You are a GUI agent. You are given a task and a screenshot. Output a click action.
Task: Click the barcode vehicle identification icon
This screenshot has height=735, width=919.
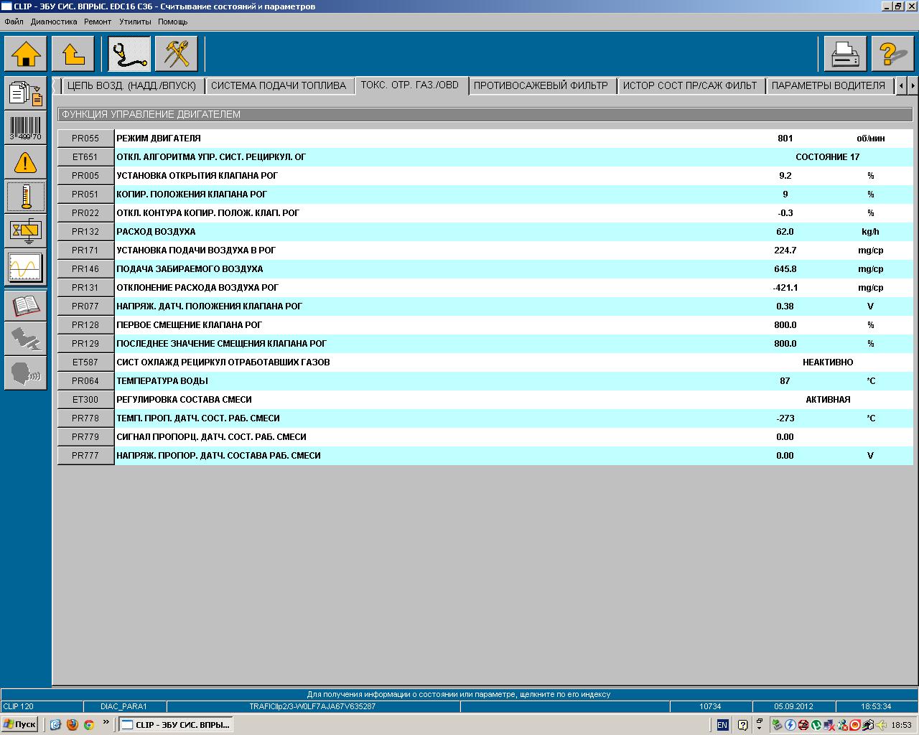coord(25,128)
